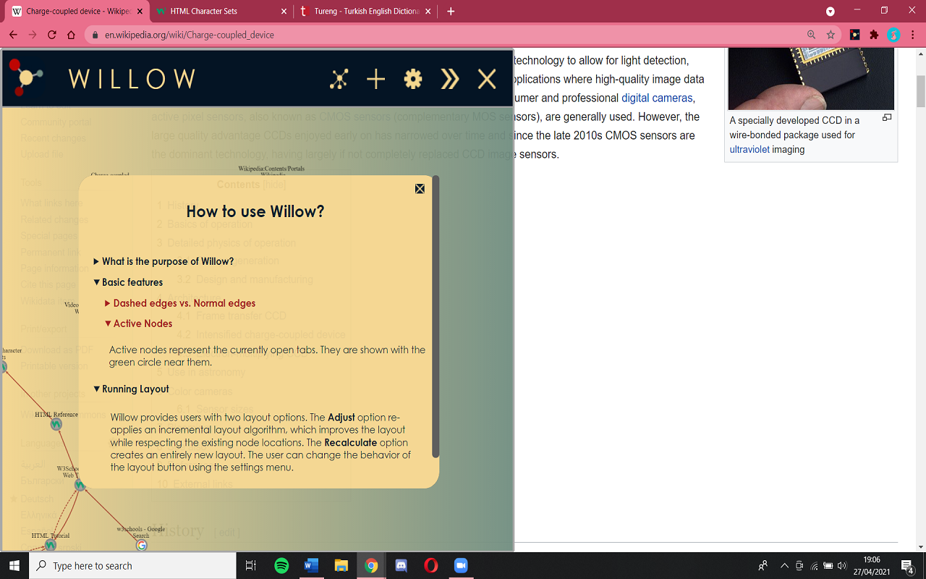The image size is (926, 579).
Task: Open Willow's settings gear icon
Action: pos(412,80)
